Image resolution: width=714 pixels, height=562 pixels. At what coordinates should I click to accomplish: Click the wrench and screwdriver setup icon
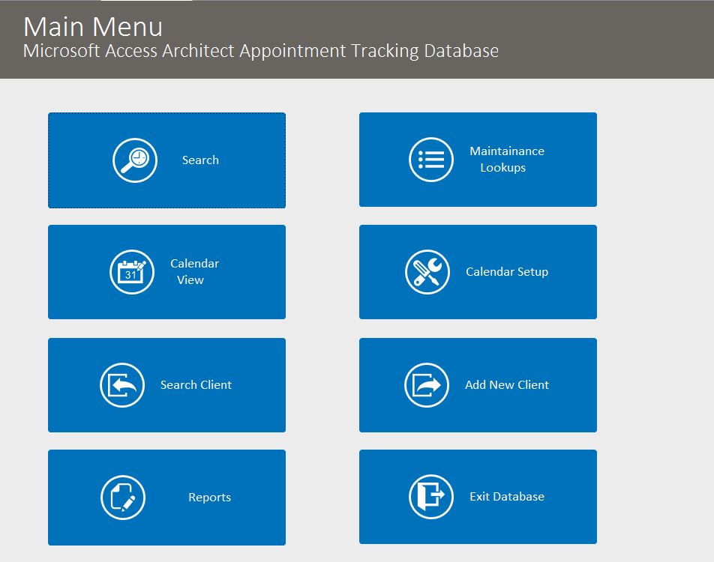click(x=427, y=272)
